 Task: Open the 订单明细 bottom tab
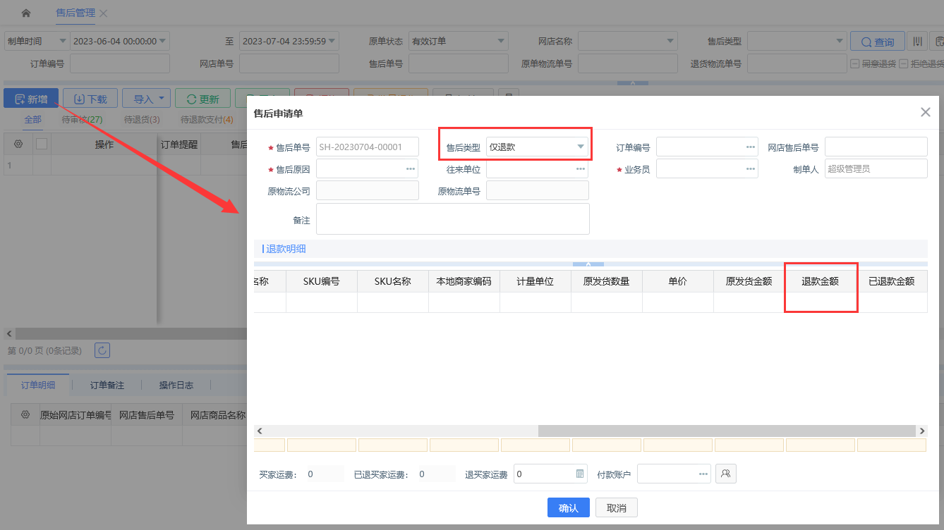point(38,386)
